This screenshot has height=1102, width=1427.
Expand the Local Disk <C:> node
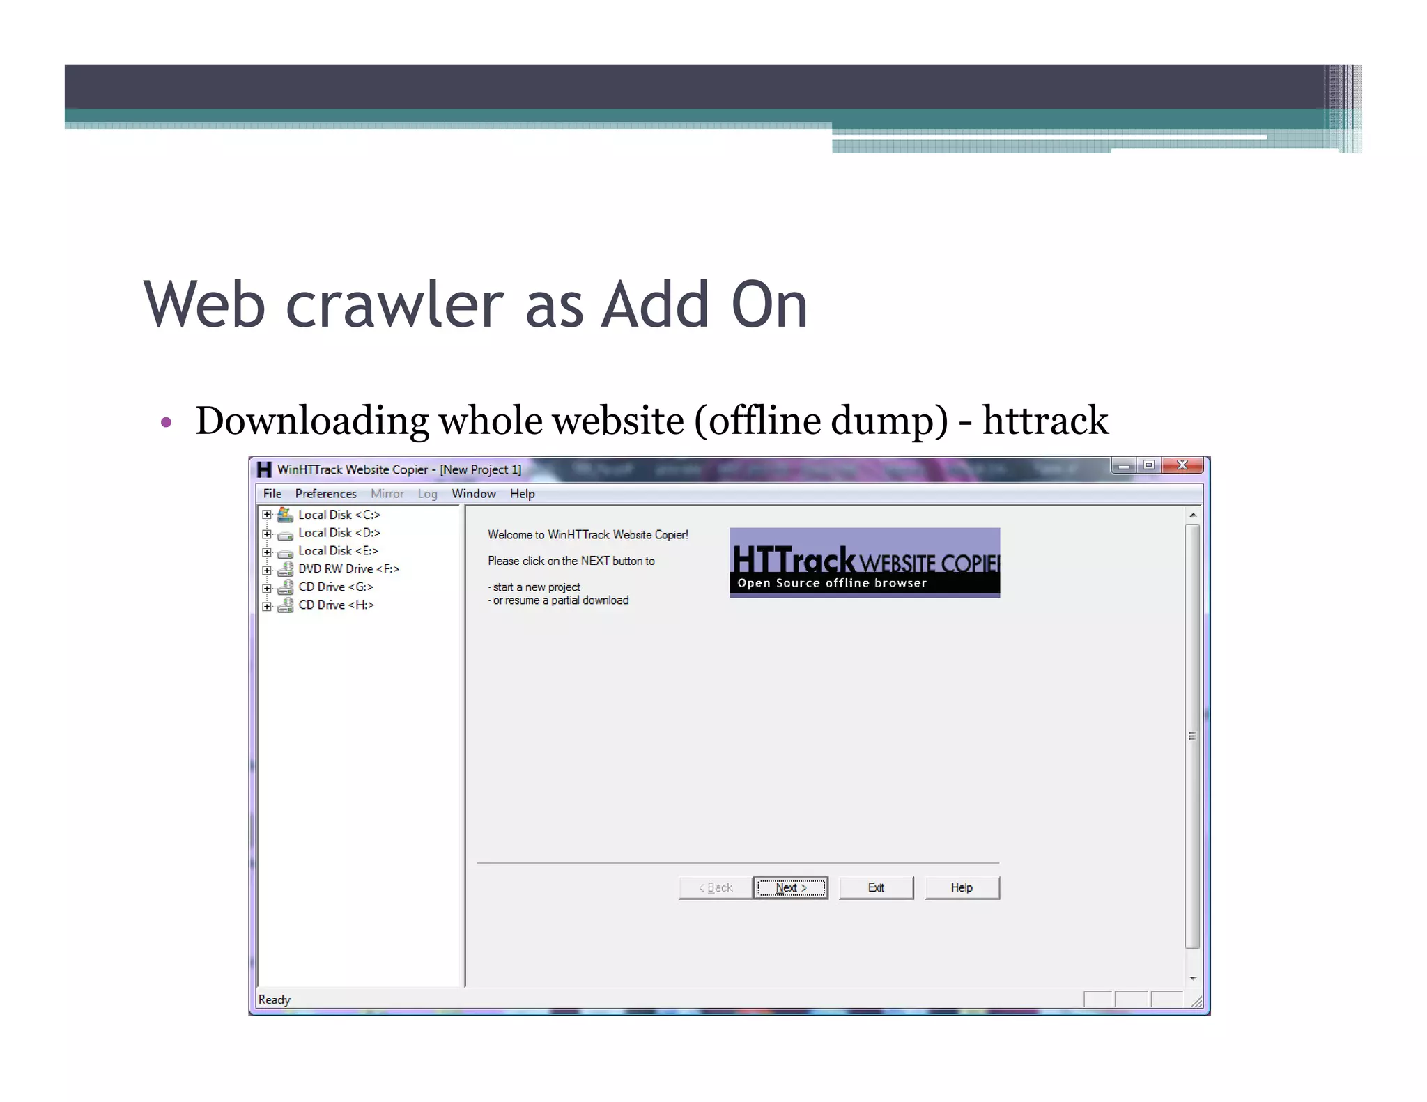266,515
